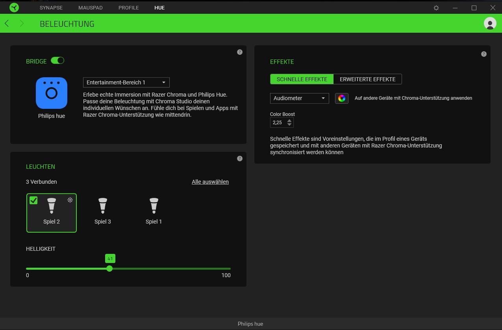Decrease the Color Boost value
The image size is (502, 330).
(289, 125)
